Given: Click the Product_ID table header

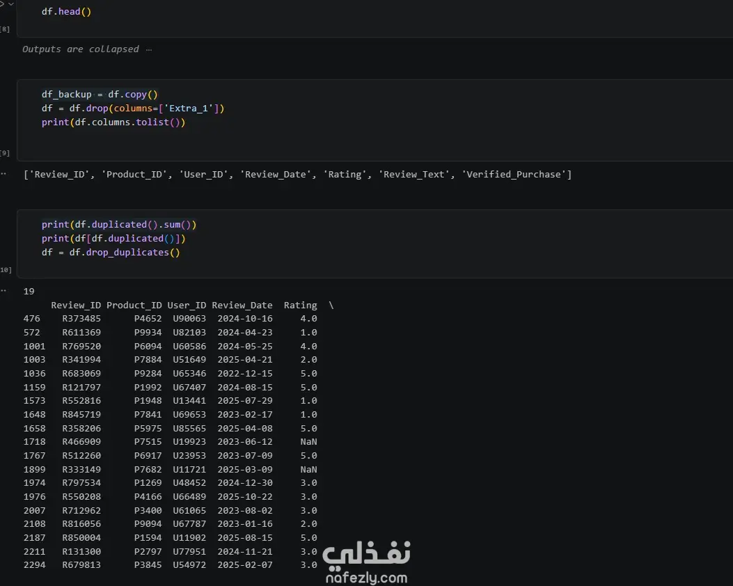Looking at the screenshot, I should 134,305.
